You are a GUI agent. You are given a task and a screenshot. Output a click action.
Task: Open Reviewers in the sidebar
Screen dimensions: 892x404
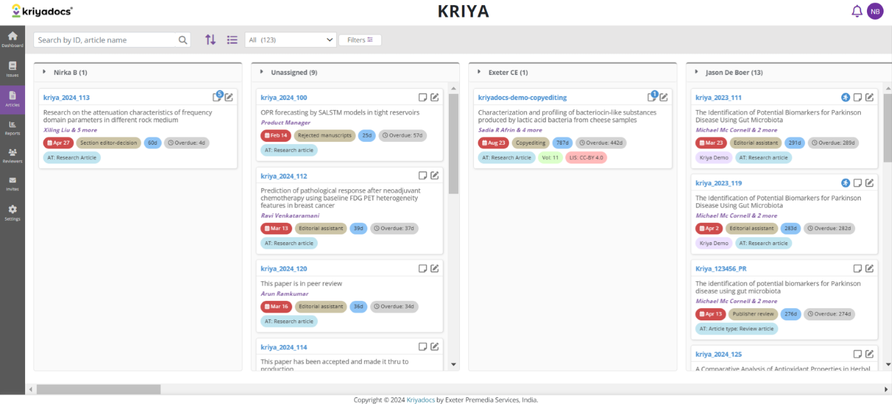(12, 156)
